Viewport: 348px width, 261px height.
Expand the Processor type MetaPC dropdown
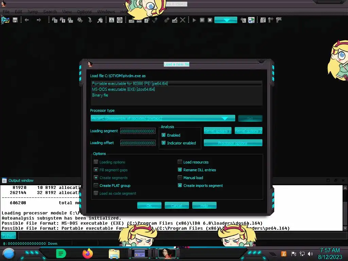click(x=163, y=118)
